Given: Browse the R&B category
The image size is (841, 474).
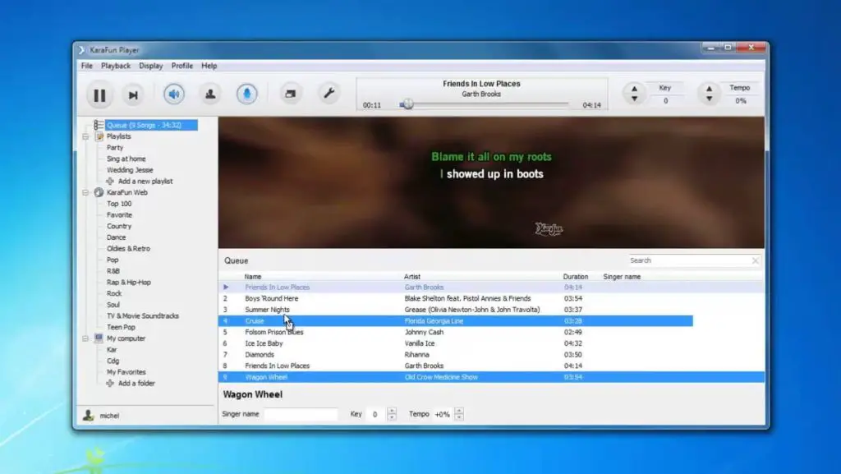Looking at the screenshot, I should 113,271.
